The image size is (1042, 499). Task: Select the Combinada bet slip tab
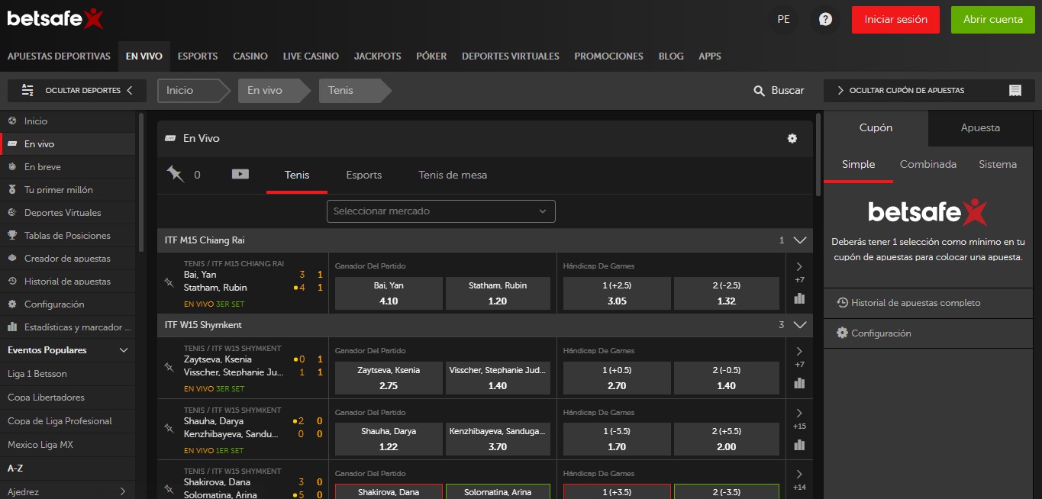(927, 164)
